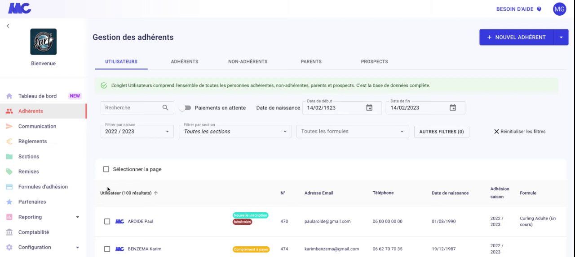The width and height of the screenshot is (575, 257).
Task: Click the Nouvel Adhérent button
Action: pos(516,37)
